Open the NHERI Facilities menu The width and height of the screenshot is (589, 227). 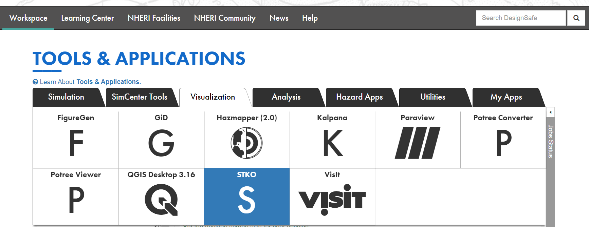pos(154,18)
